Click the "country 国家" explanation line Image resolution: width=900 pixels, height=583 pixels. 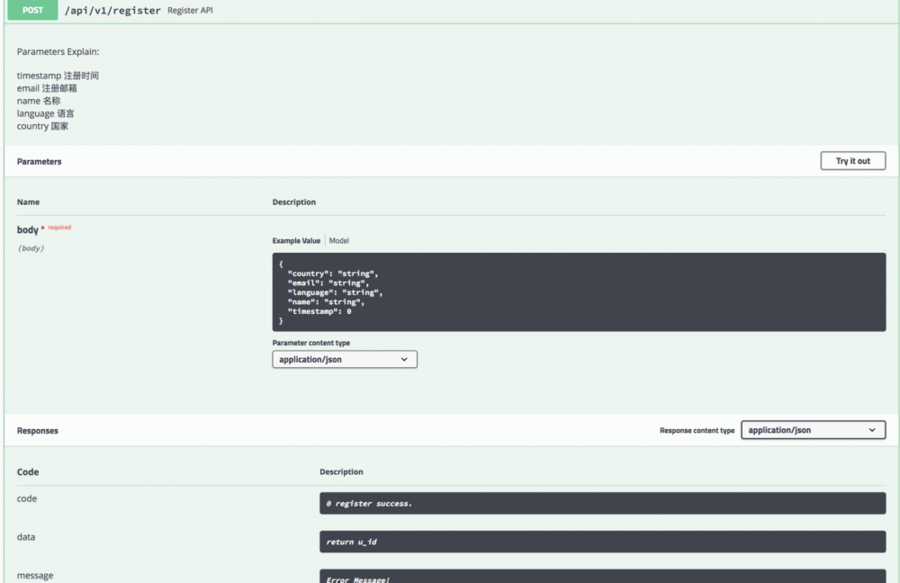(42, 126)
